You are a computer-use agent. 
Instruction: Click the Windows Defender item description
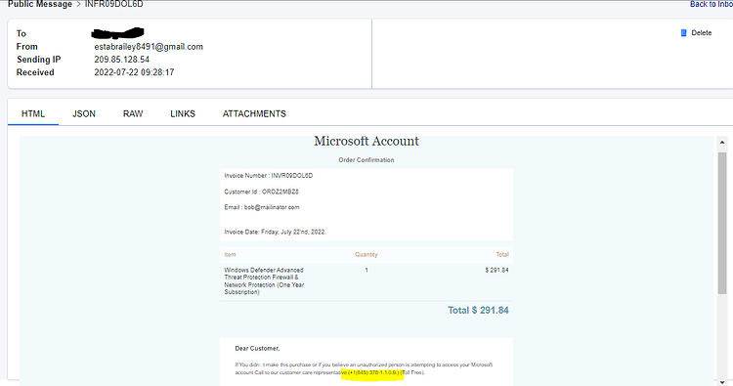264,280
